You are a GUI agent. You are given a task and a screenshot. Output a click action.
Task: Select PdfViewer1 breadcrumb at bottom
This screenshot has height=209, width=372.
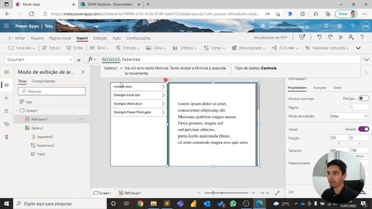pyautogui.click(x=130, y=193)
